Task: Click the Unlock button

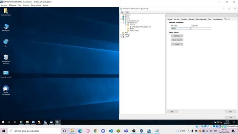Action: [177, 44]
